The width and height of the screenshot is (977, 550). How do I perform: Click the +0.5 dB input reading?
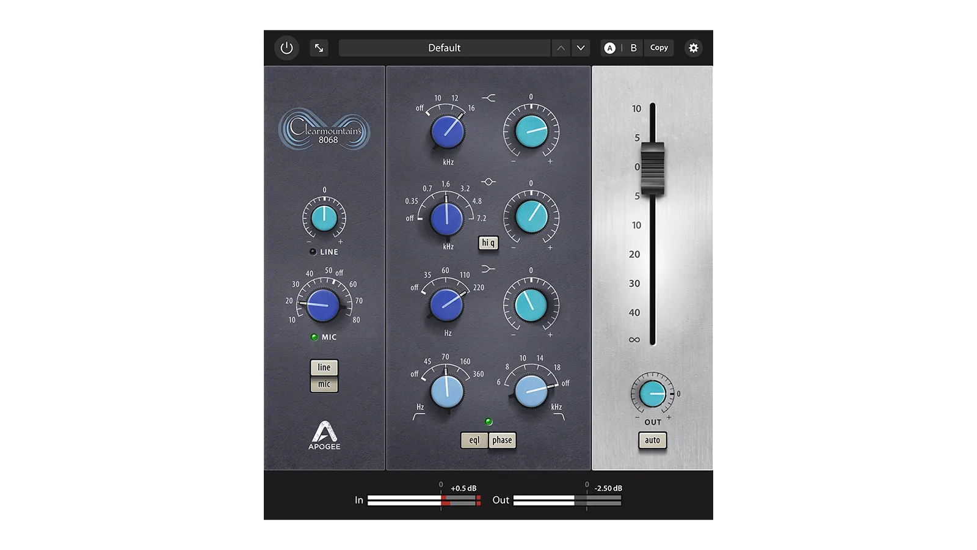(x=463, y=488)
